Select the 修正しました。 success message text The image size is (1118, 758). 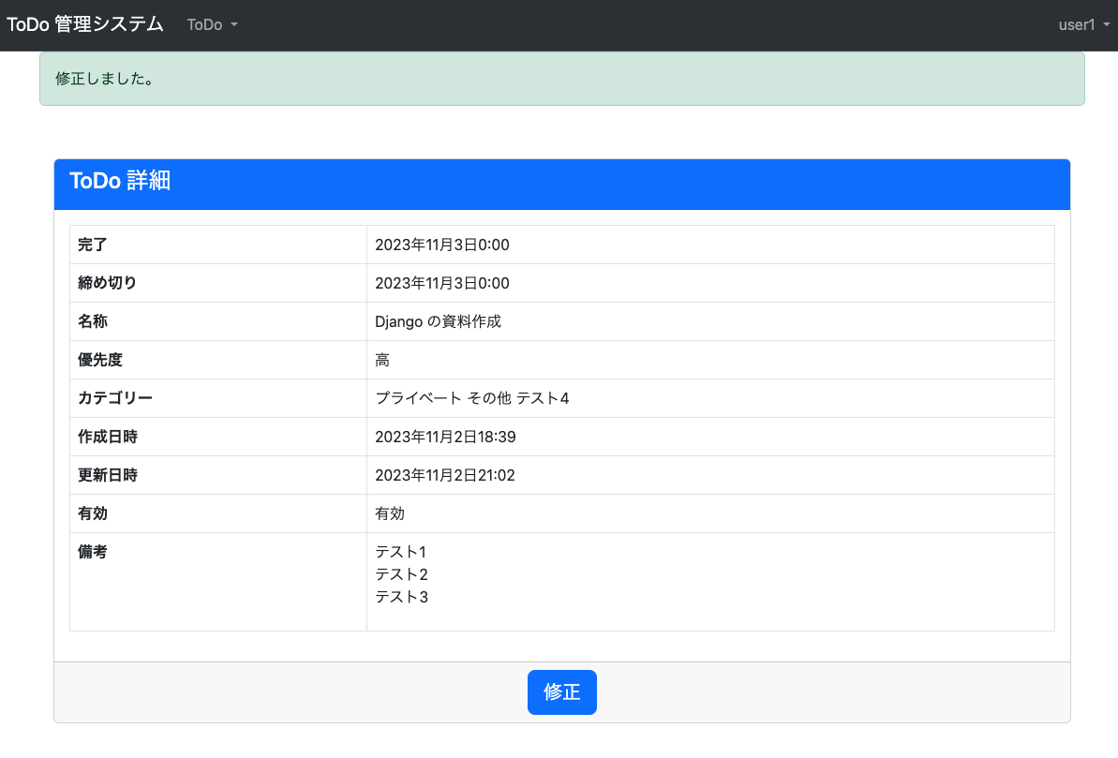pyautogui.click(x=106, y=79)
